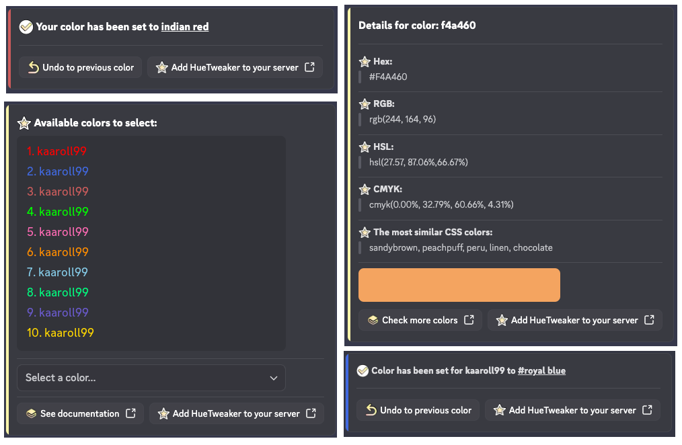Click the undo arrow icon under royal blue message
Viewport: 682px width, 445px height.
click(371, 410)
